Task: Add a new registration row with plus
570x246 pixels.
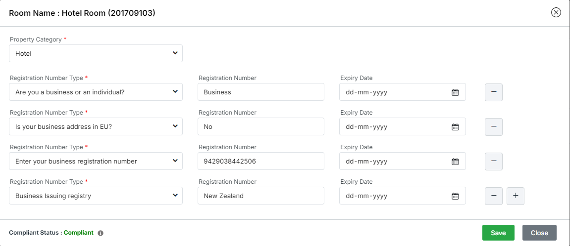Action: coord(515,196)
